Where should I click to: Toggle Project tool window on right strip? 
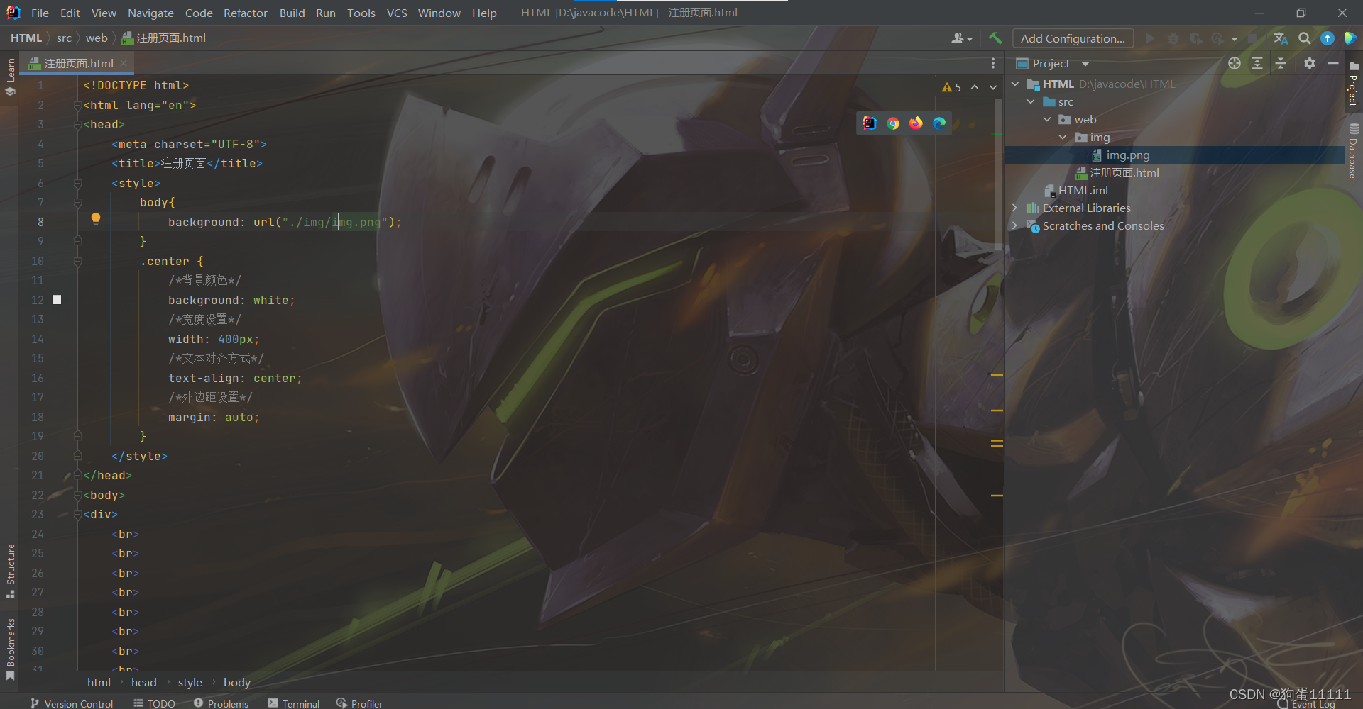(x=1354, y=84)
